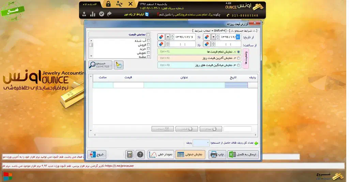Click the عنوان column header
The image size is (349, 182).
pyautogui.click(x=184, y=77)
